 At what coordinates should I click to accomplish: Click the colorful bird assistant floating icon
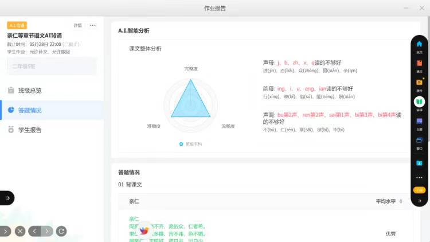click(x=144, y=230)
